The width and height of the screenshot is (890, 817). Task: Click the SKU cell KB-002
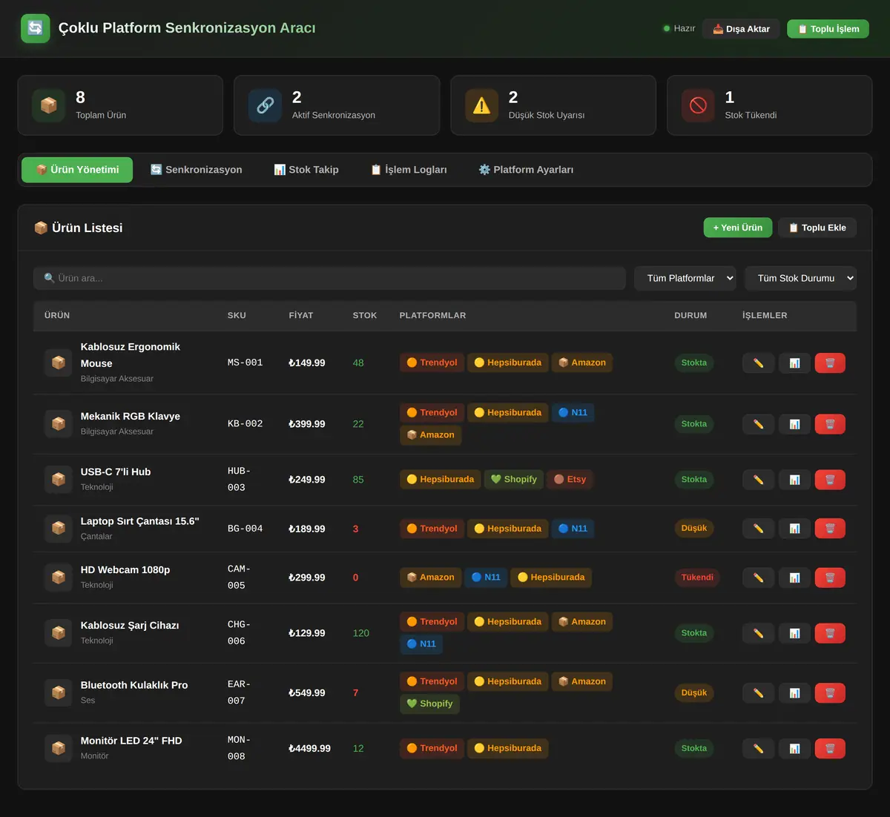point(245,424)
